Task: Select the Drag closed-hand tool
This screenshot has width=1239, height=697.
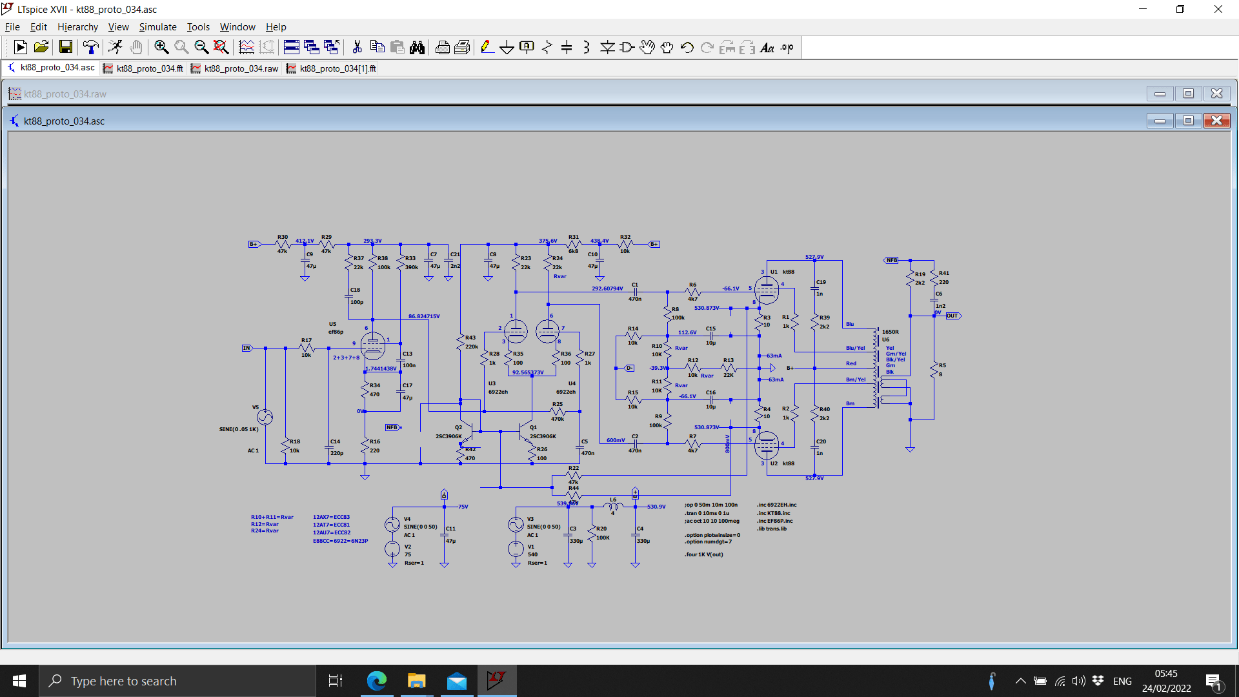Action: coord(667,47)
